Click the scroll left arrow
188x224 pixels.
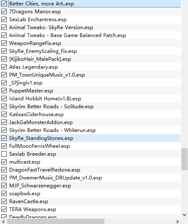(x=4, y=222)
